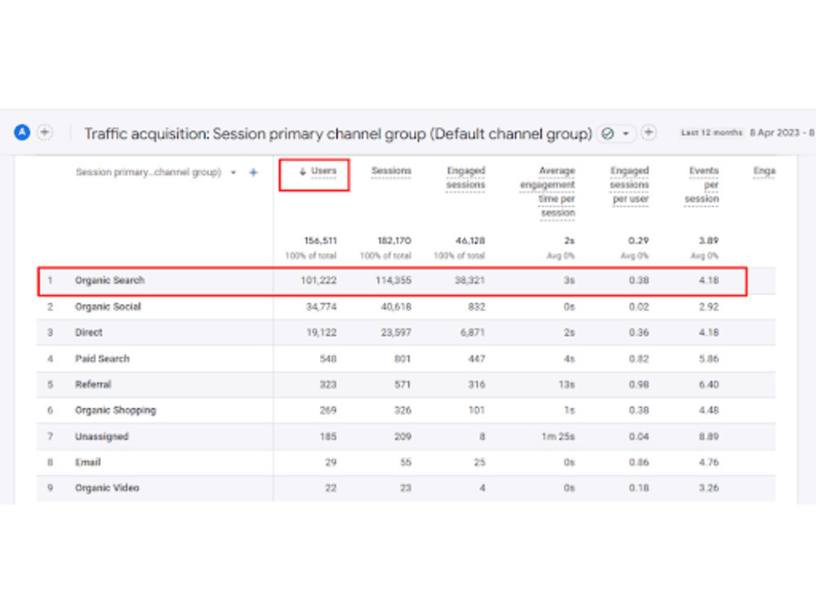Select the Referral channel row

[x=406, y=384]
